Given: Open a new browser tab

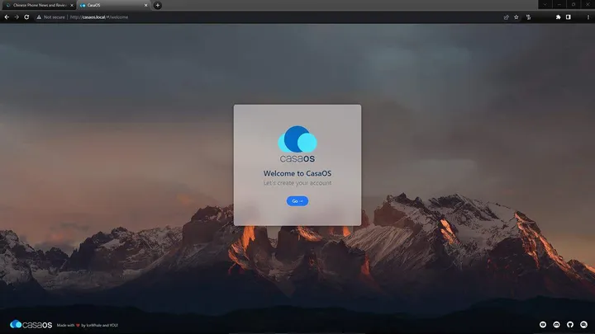Looking at the screenshot, I should pos(158,5).
